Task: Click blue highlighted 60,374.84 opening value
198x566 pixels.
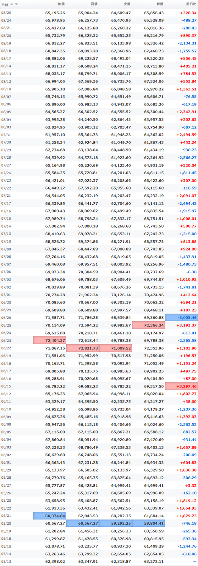Action: (50, 515)
